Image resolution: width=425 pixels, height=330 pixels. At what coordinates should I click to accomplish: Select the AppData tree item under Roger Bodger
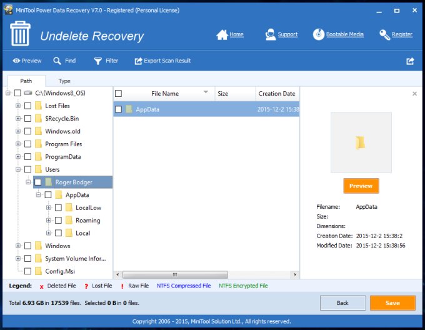77,195
